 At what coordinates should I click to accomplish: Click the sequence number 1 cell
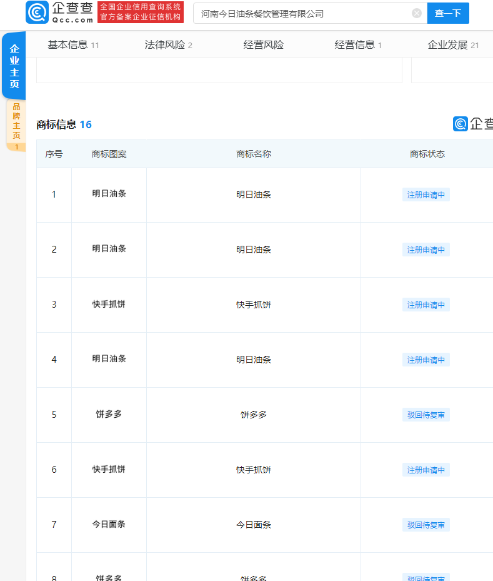(x=54, y=195)
